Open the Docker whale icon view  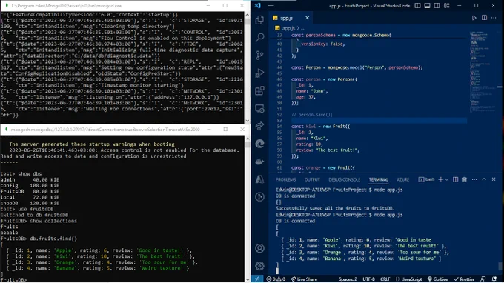pyautogui.click(x=259, y=162)
